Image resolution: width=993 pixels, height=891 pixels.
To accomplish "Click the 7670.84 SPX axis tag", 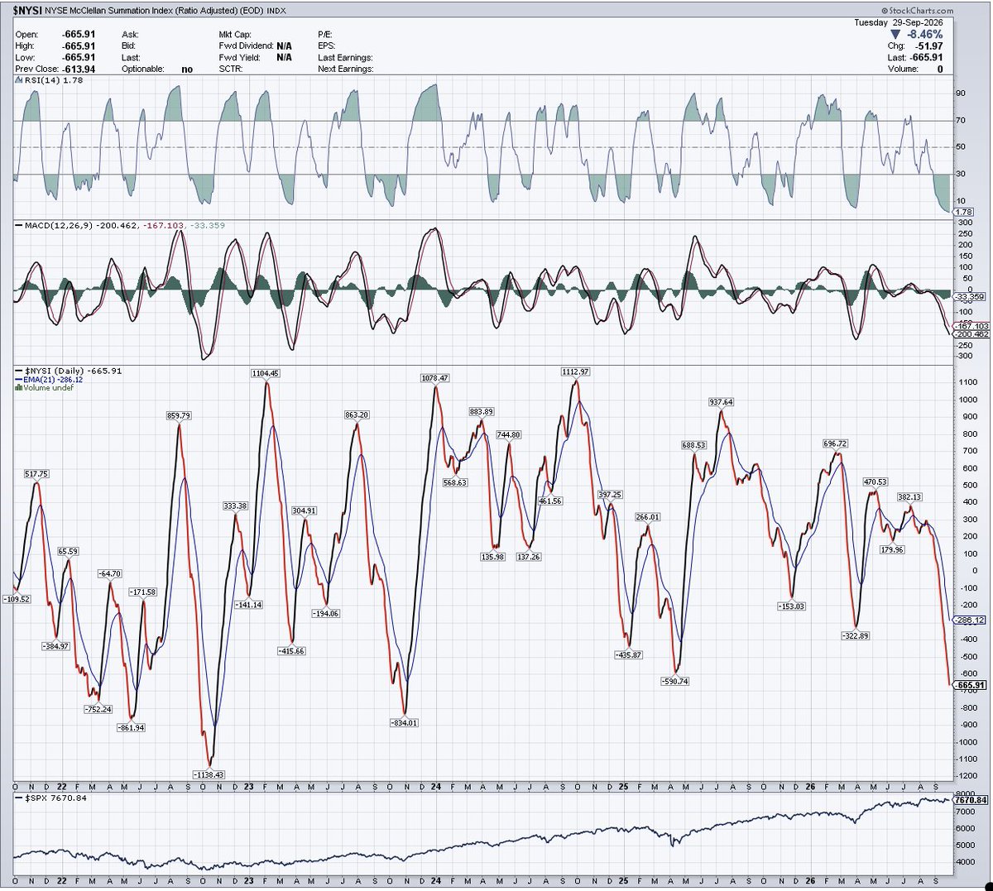I will tap(971, 800).
